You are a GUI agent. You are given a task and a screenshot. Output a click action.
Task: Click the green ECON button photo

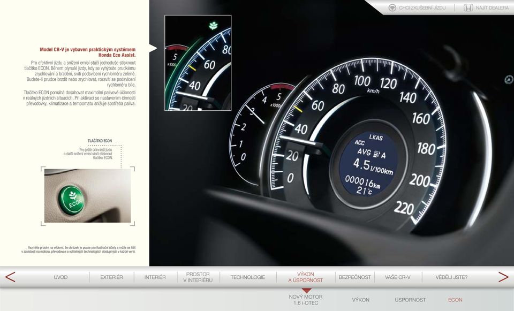(x=87, y=195)
